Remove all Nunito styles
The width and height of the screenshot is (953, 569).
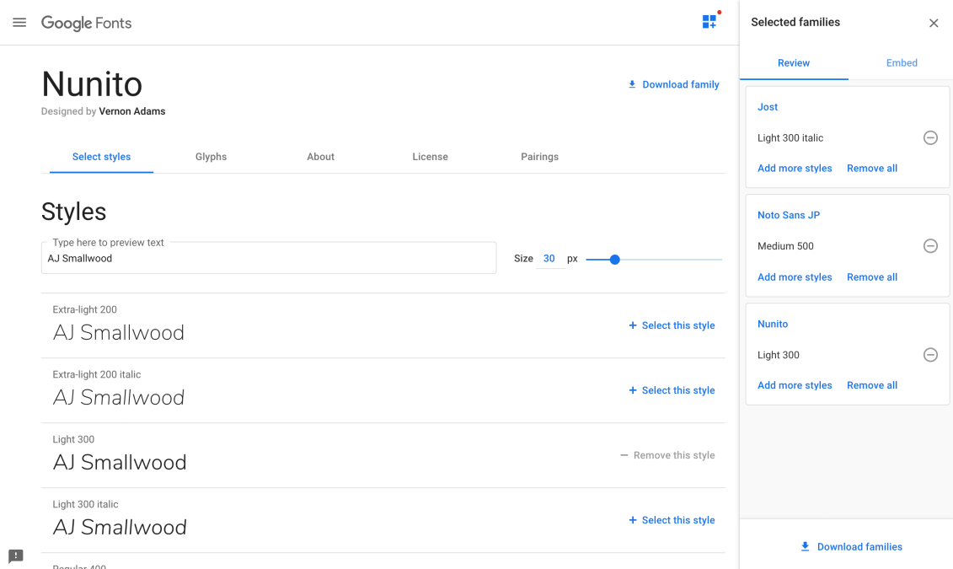[x=872, y=385]
